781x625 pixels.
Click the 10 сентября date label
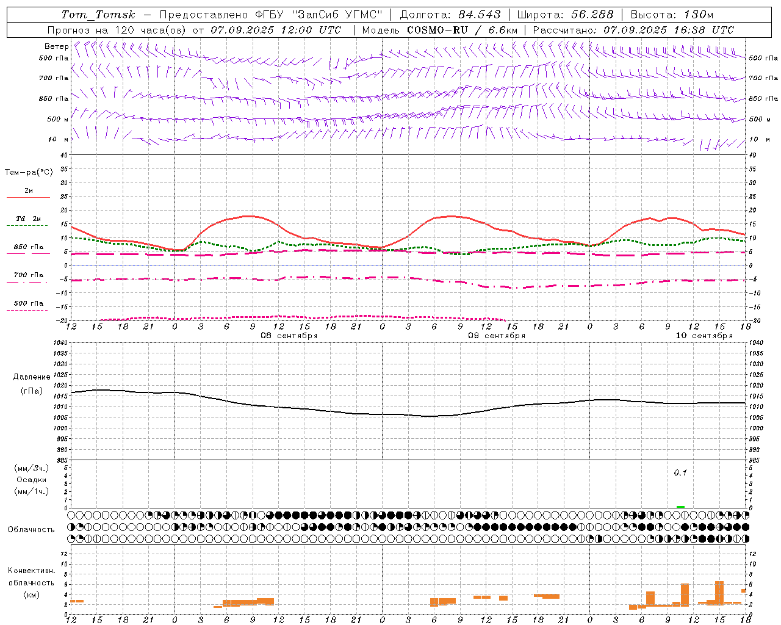point(704,336)
